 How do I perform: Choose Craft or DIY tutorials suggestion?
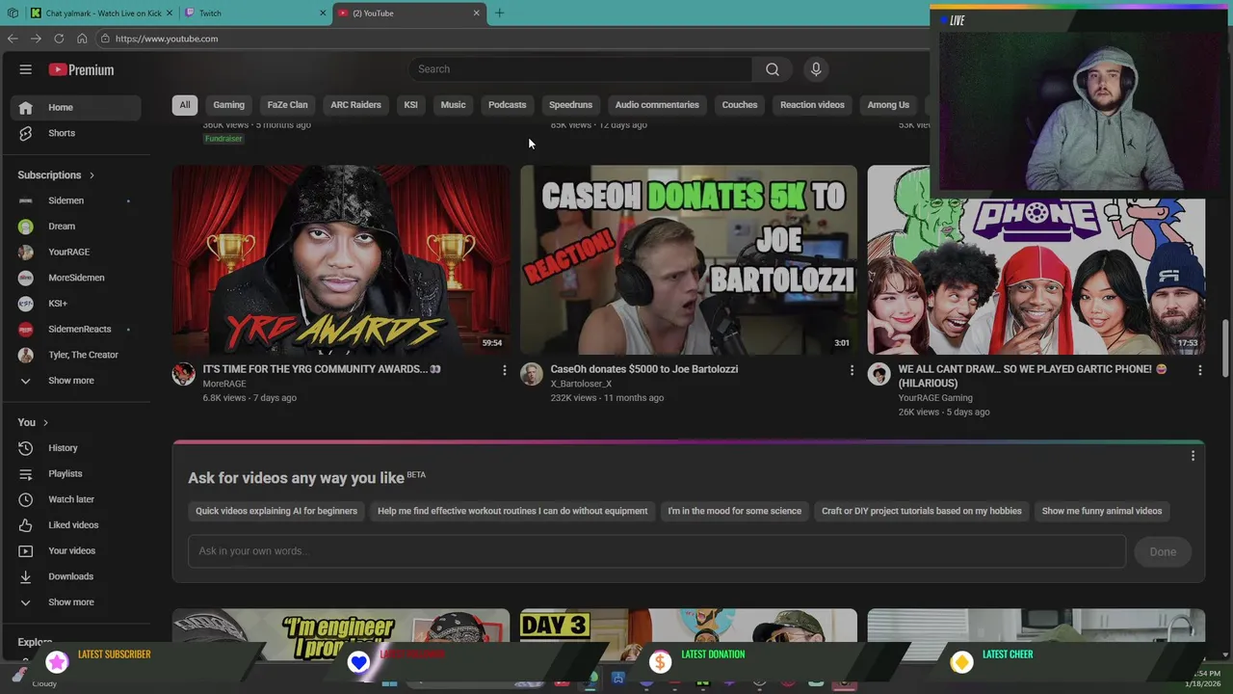point(921,511)
